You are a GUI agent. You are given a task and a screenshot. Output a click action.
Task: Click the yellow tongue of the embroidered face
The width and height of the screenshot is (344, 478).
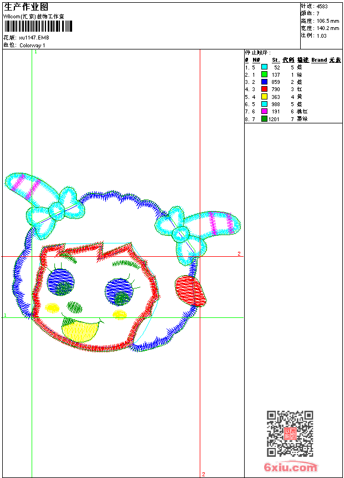pyautogui.click(x=80, y=332)
